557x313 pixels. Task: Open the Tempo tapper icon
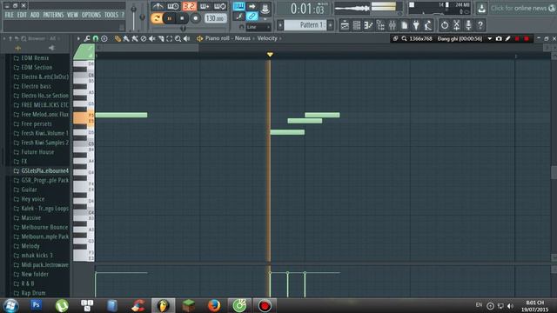pos(428,25)
